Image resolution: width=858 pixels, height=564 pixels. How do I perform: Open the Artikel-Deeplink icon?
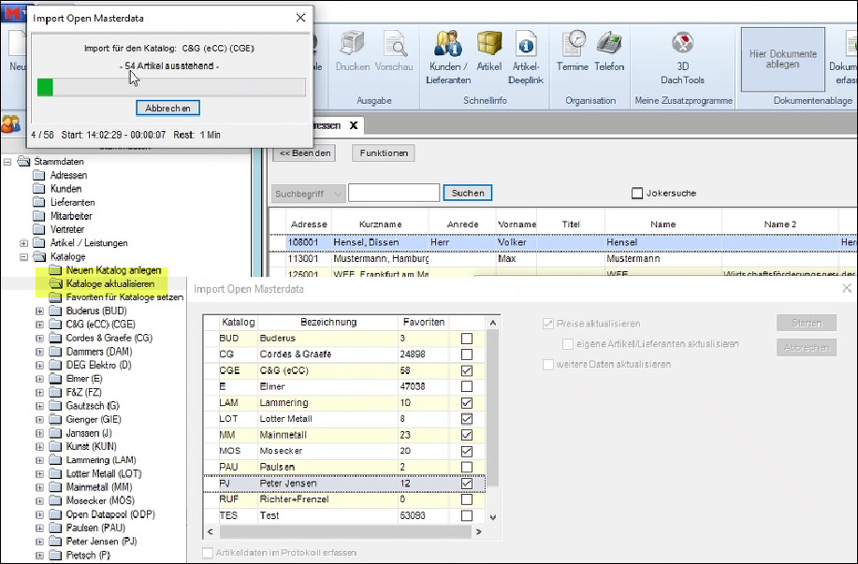526,57
